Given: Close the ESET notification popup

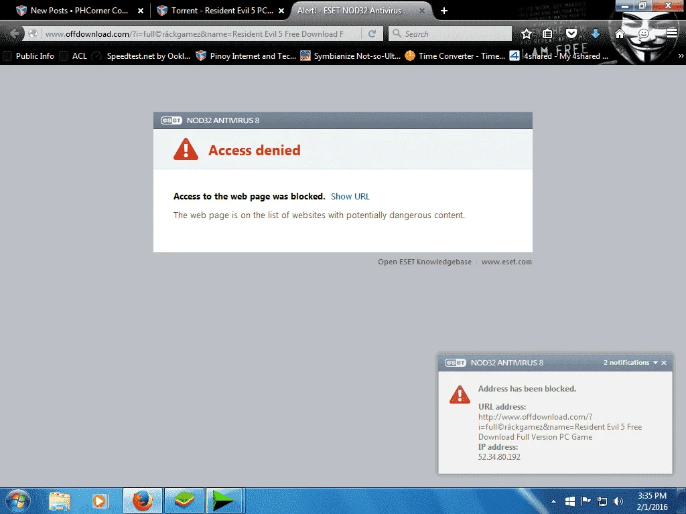Looking at the screenshot, I should point(664,363).
